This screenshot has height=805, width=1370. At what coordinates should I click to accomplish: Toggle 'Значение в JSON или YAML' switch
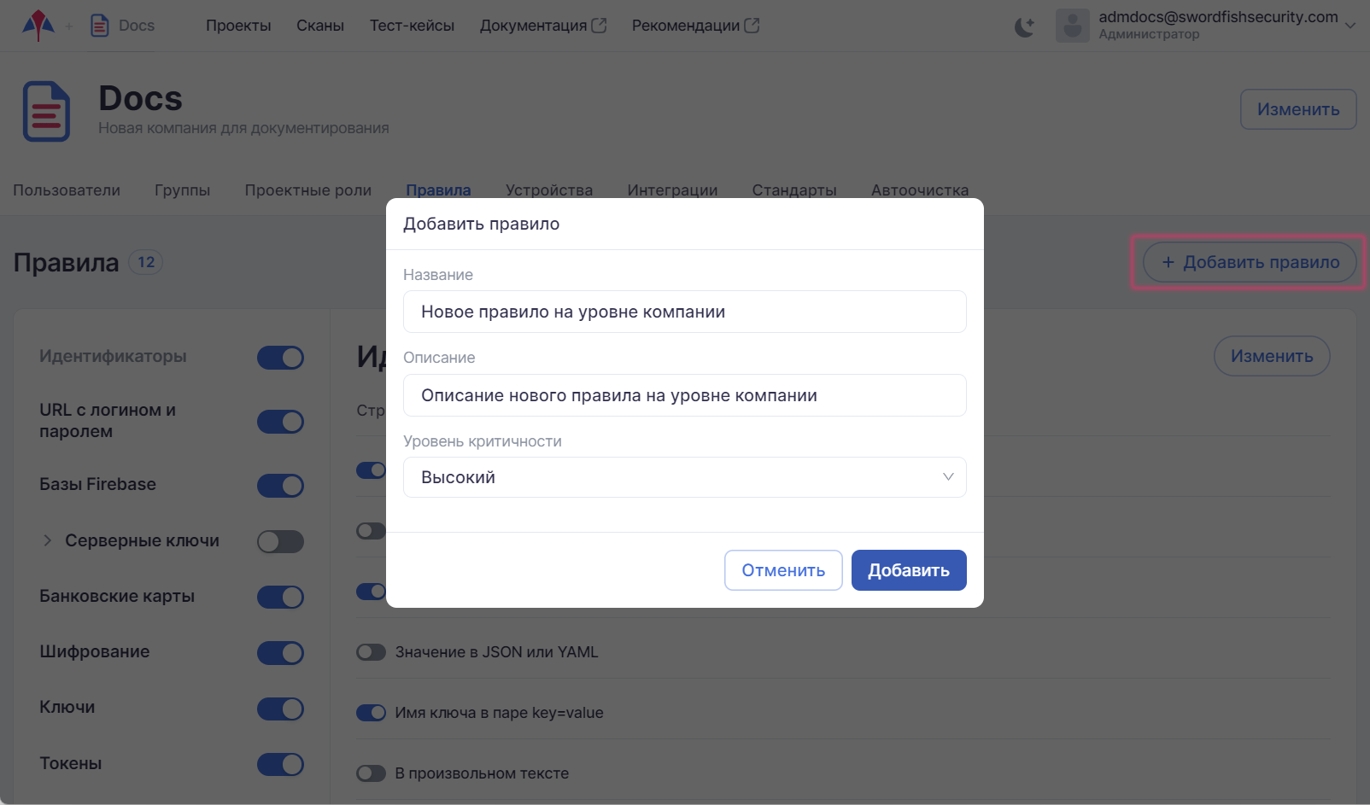(x=371, y=652)
